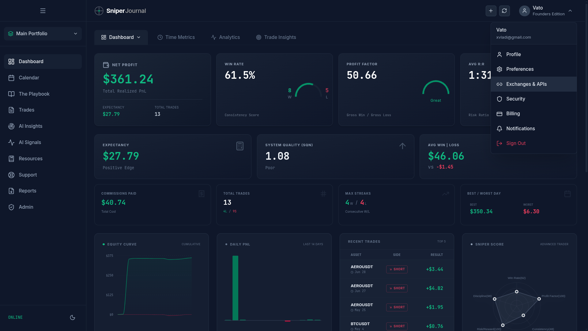Click the Commissions Paid receipt icon
Screen dimensions: 588x331
(202, 194)
